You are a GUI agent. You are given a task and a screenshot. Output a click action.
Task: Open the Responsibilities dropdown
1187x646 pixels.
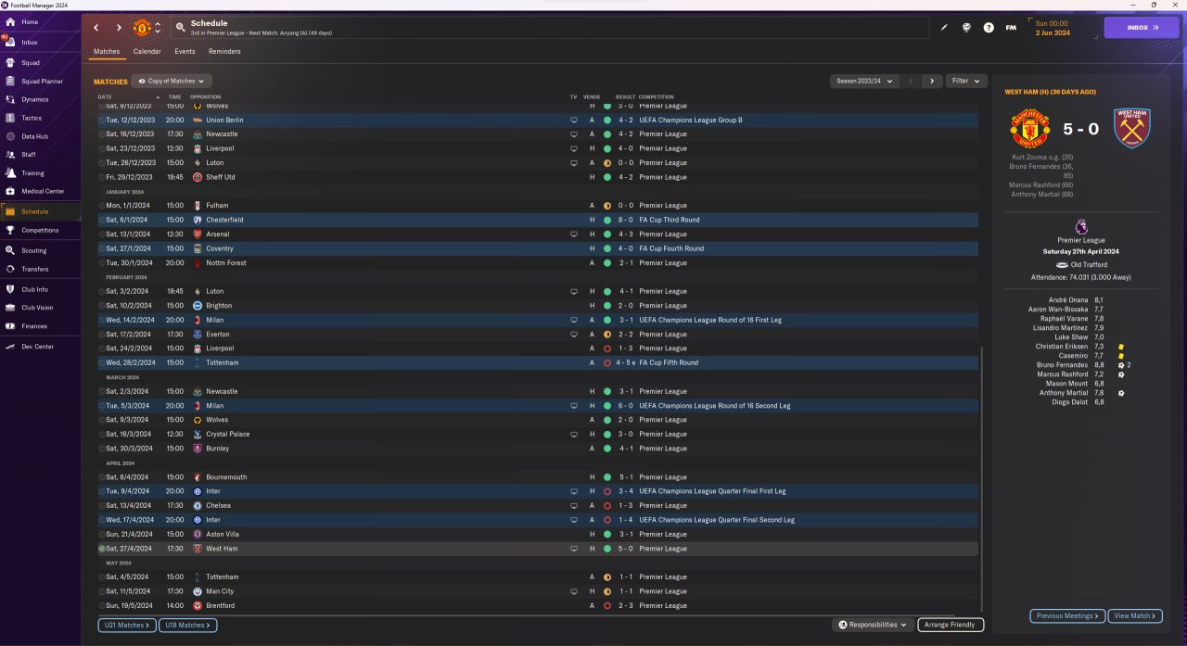tap(873, 625)
